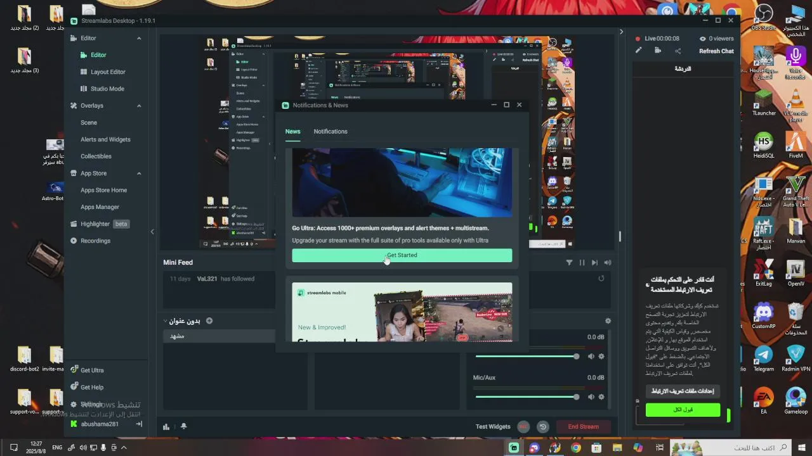The width and height of the screenshot is (812, 456).
Task: Toggle the replay buffer button
Action: (x=543, y=427)
